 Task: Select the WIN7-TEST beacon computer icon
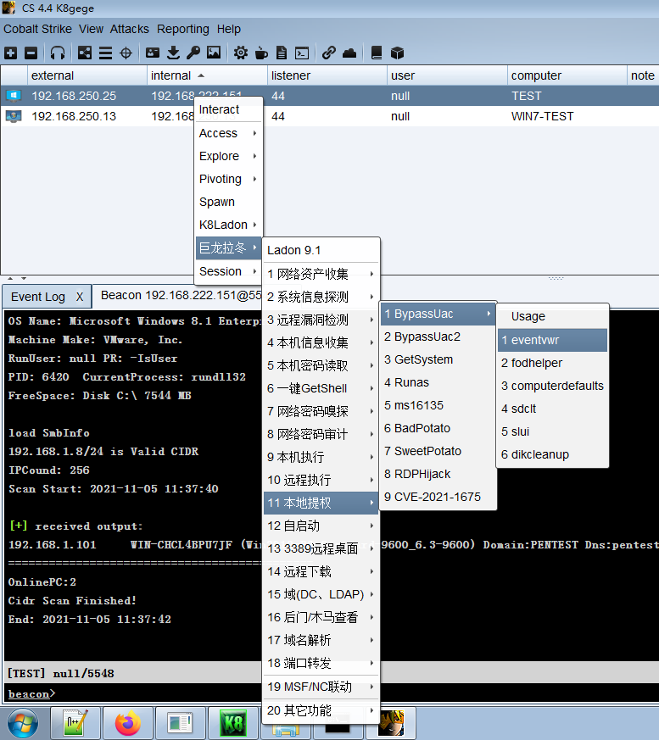point(14,116)
